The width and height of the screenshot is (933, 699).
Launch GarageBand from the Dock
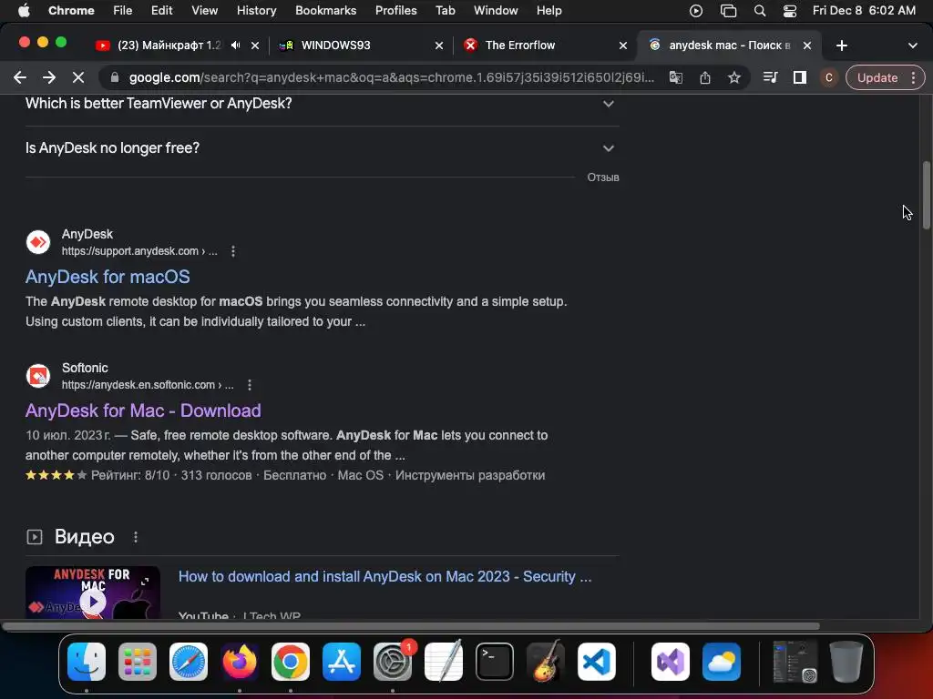point(546,662)
